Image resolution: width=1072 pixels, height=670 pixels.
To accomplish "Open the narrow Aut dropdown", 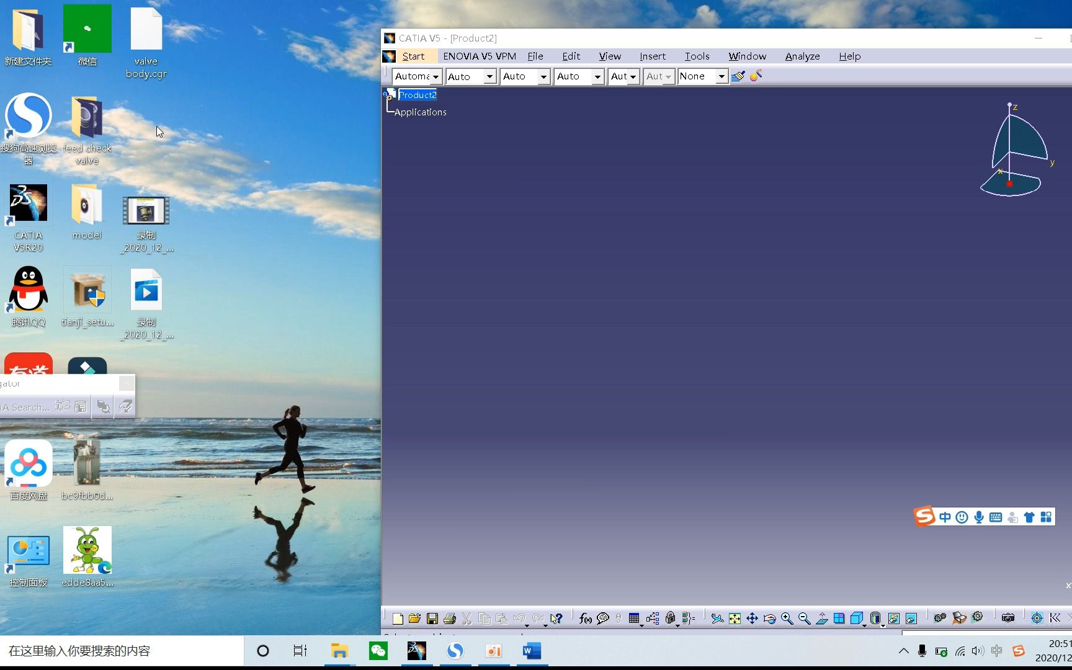I will point(633,77).
